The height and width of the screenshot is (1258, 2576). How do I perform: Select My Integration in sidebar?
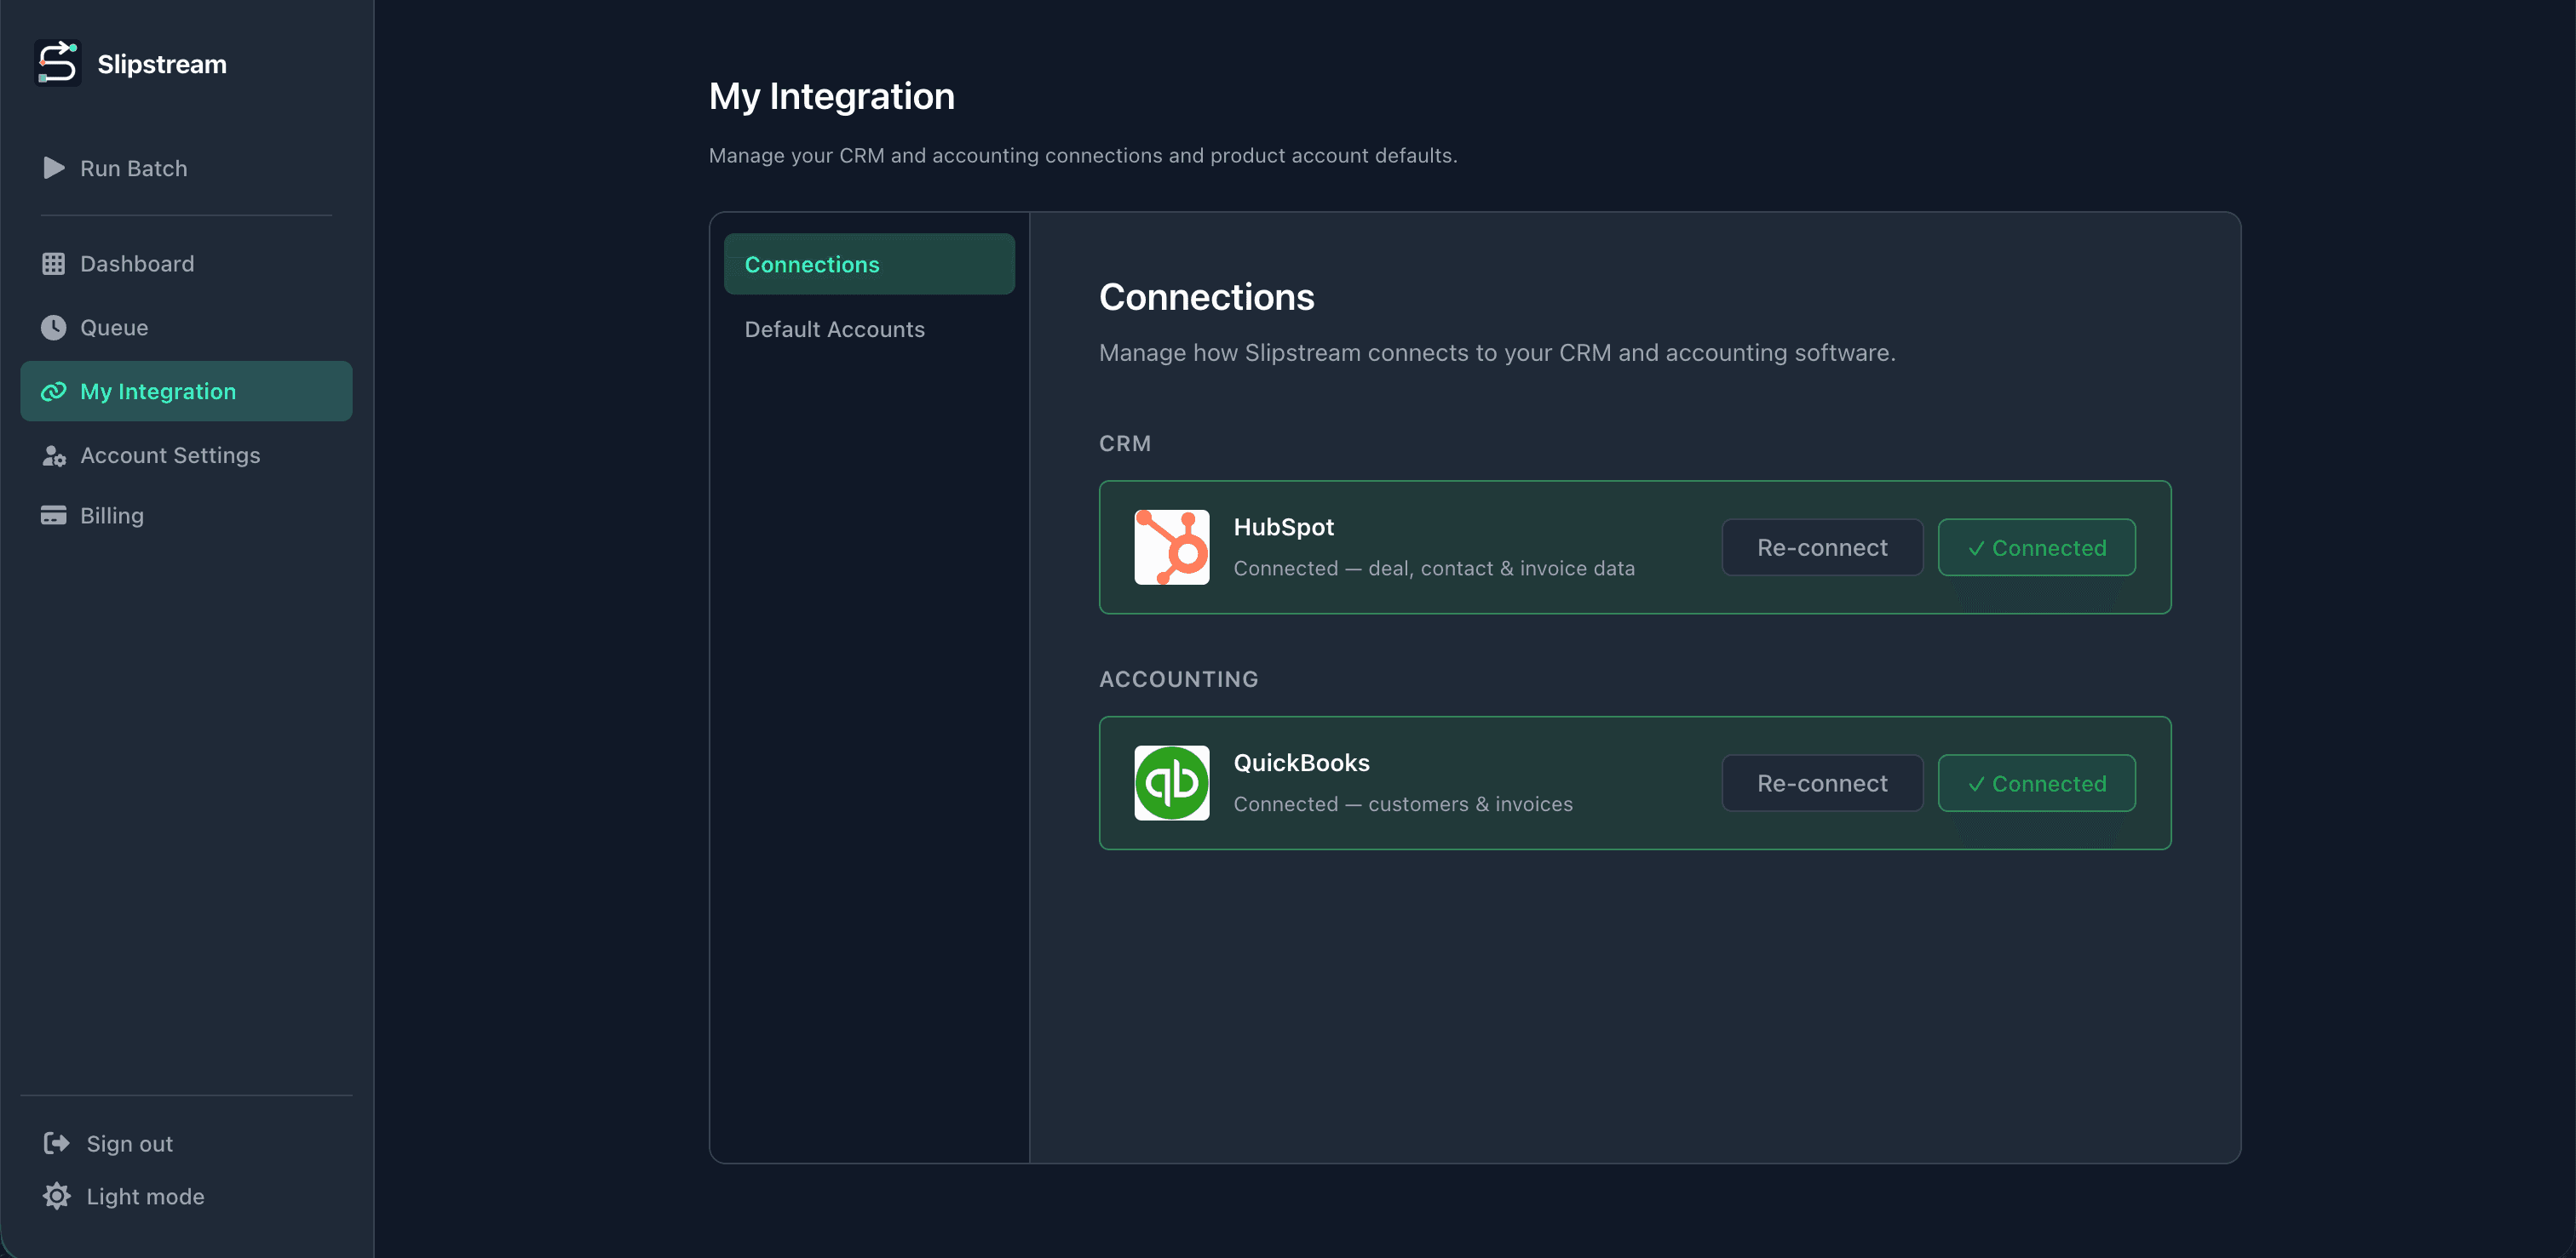(186, 392)
